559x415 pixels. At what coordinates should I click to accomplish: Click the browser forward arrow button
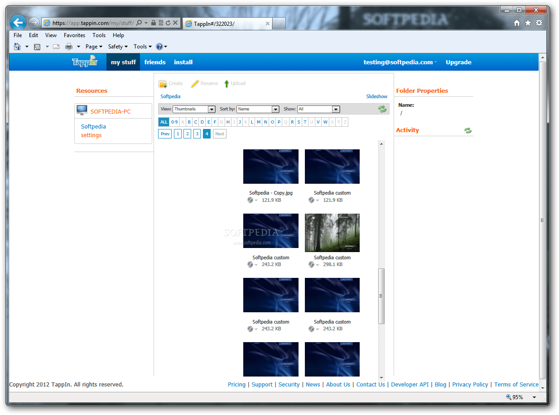(x=34, y=23)
